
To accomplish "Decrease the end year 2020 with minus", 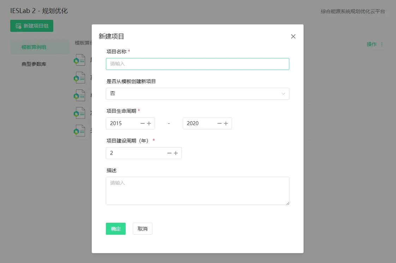I will click(220, 123).
